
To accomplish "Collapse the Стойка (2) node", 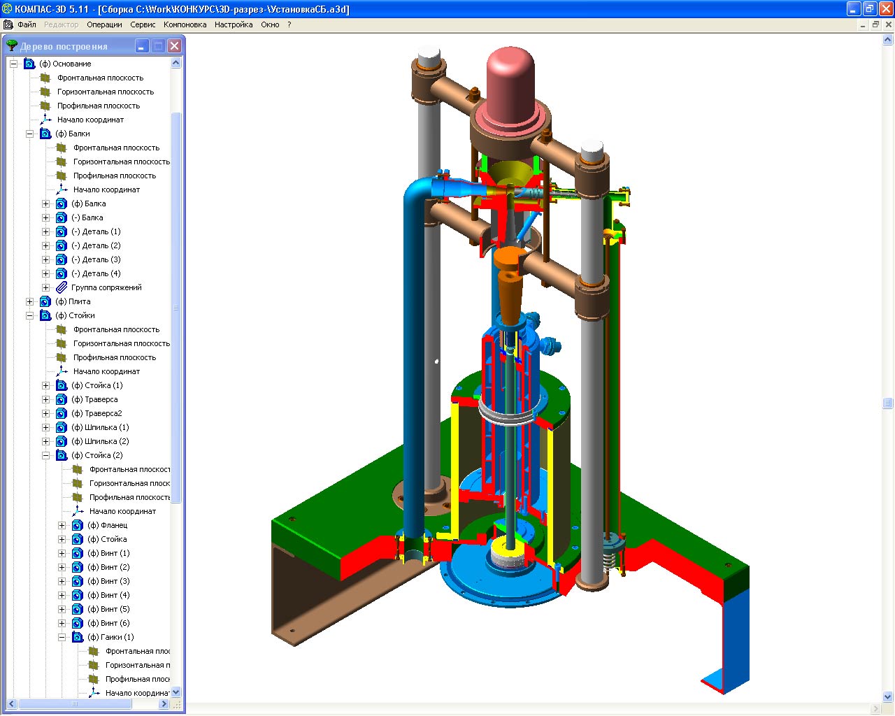I will pos(45,455).
